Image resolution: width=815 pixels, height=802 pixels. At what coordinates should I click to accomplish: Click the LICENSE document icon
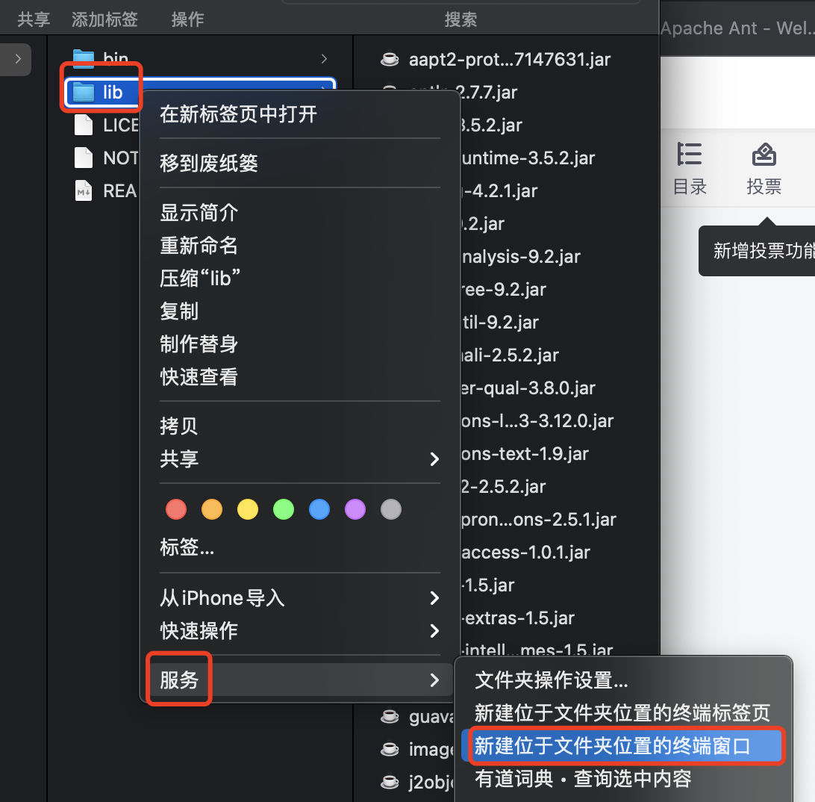click(x=84, y=125)
